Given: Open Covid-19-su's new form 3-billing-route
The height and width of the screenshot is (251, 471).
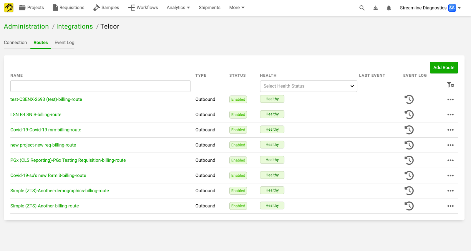Looking at the screenshot, I should click(x=48, y=176).
